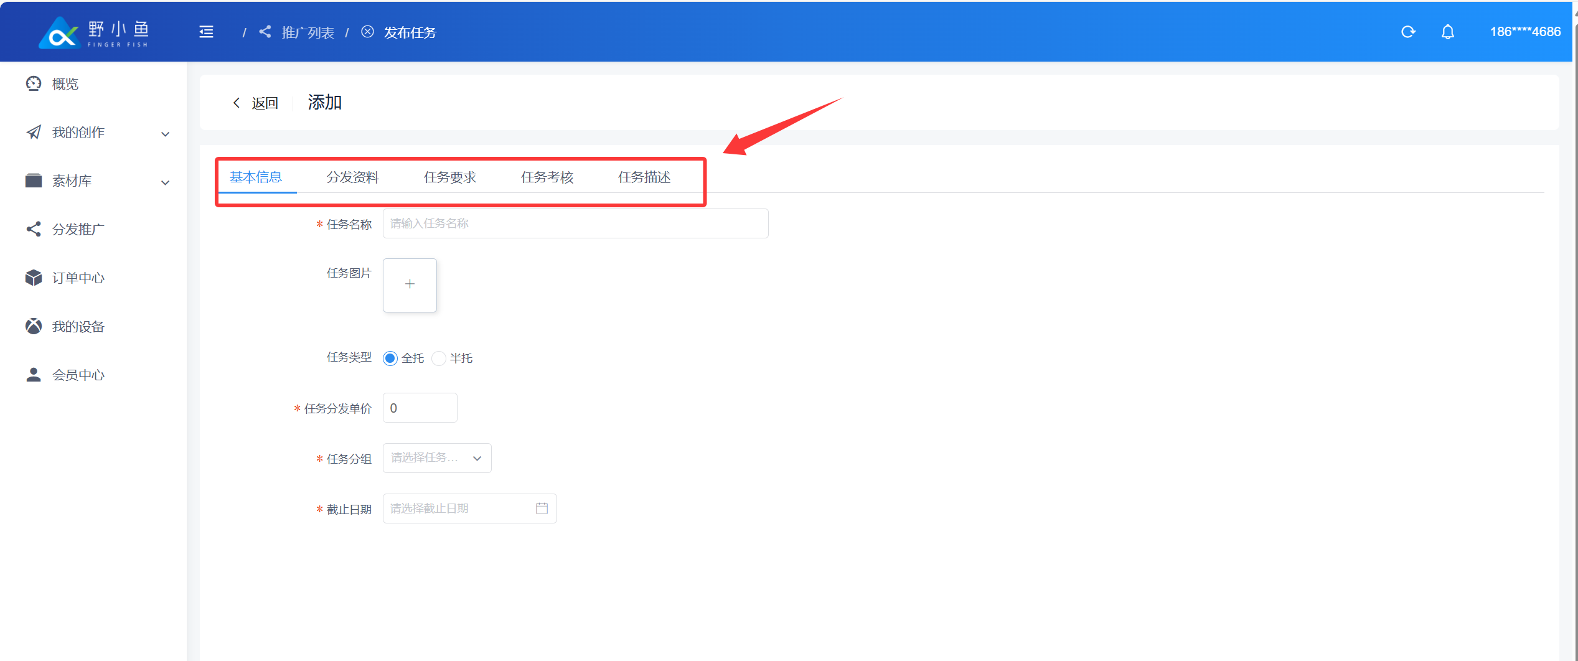Open the notification bell icon
Viewport: 1578px width, 661px height.
(x=1447, y=32)
